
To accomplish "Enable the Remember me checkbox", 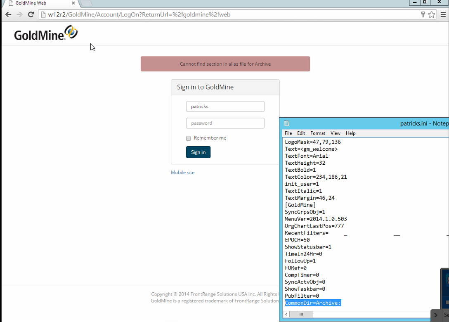I will coord(189,138).
